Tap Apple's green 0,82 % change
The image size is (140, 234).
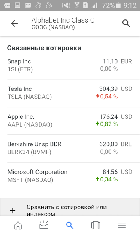pyautogui.click(x=107, y=124)
